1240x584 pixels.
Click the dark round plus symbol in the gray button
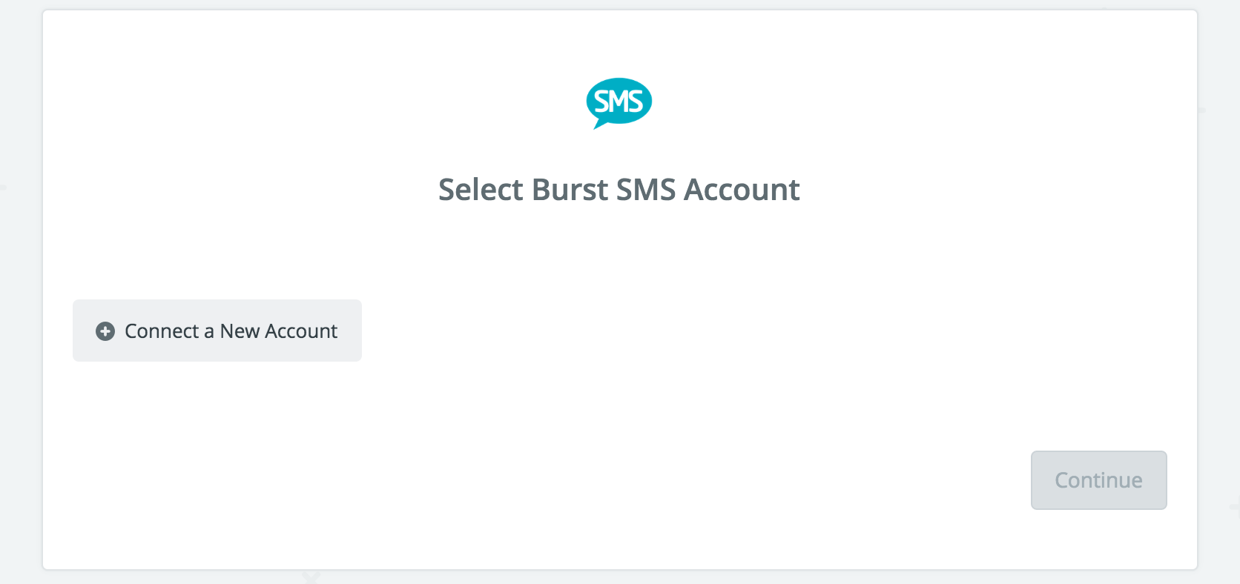105,331
